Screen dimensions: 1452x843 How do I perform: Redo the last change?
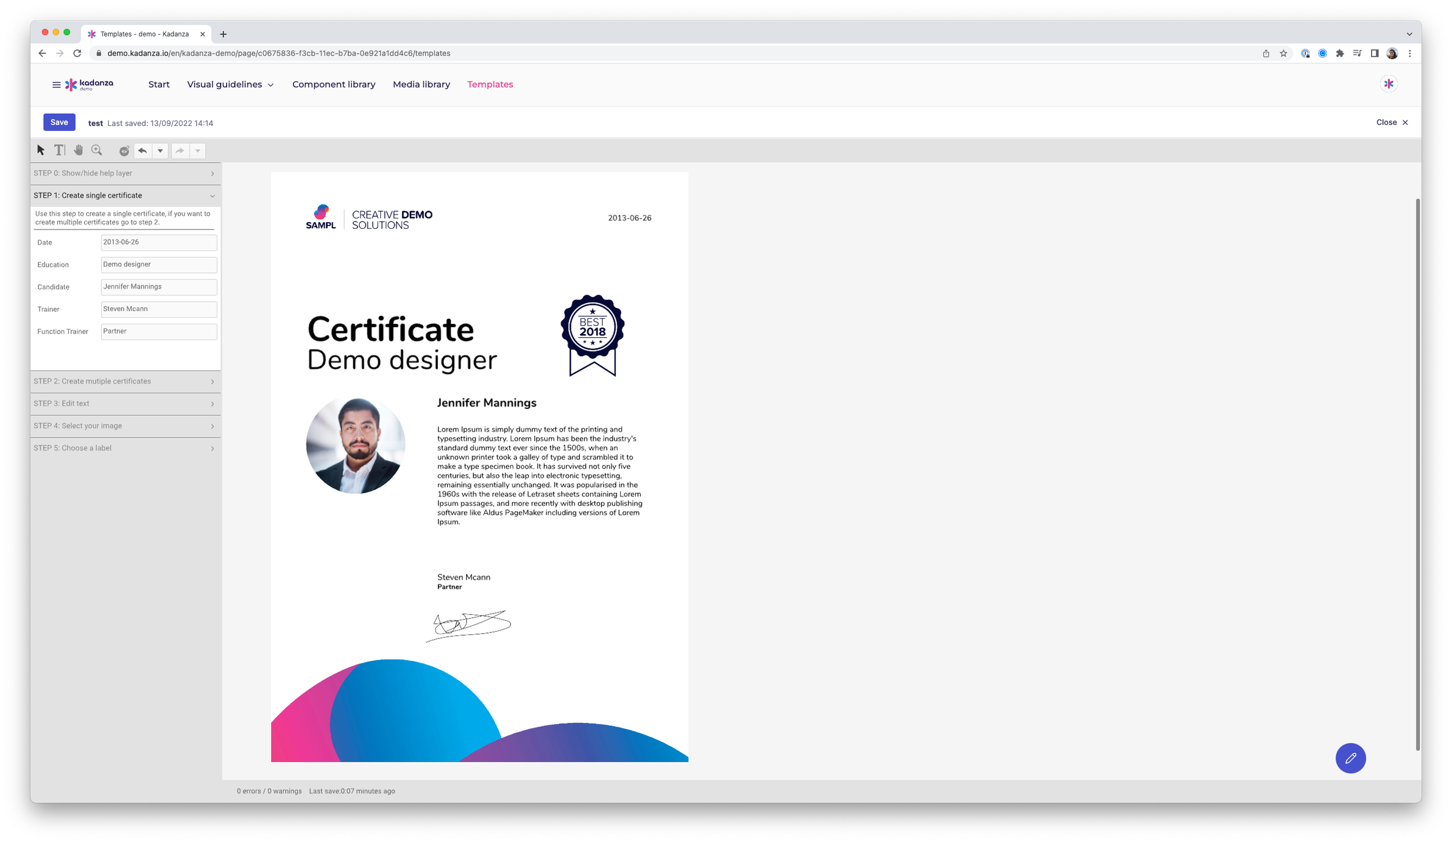click(179, 150)
